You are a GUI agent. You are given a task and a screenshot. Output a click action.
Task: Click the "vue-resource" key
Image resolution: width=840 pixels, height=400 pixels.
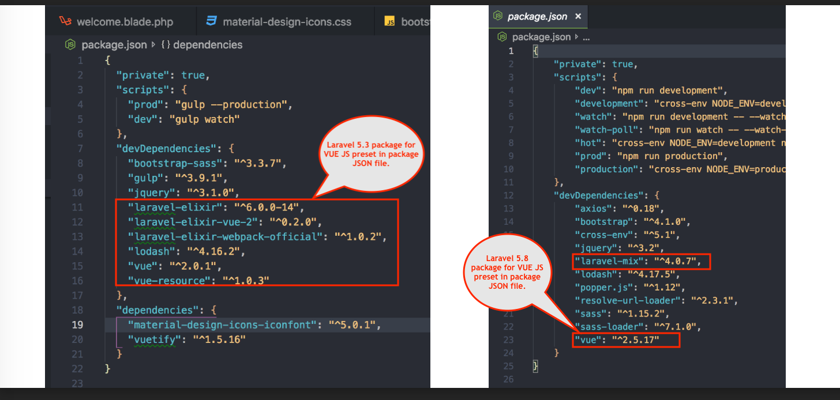(x=169, y=281)
